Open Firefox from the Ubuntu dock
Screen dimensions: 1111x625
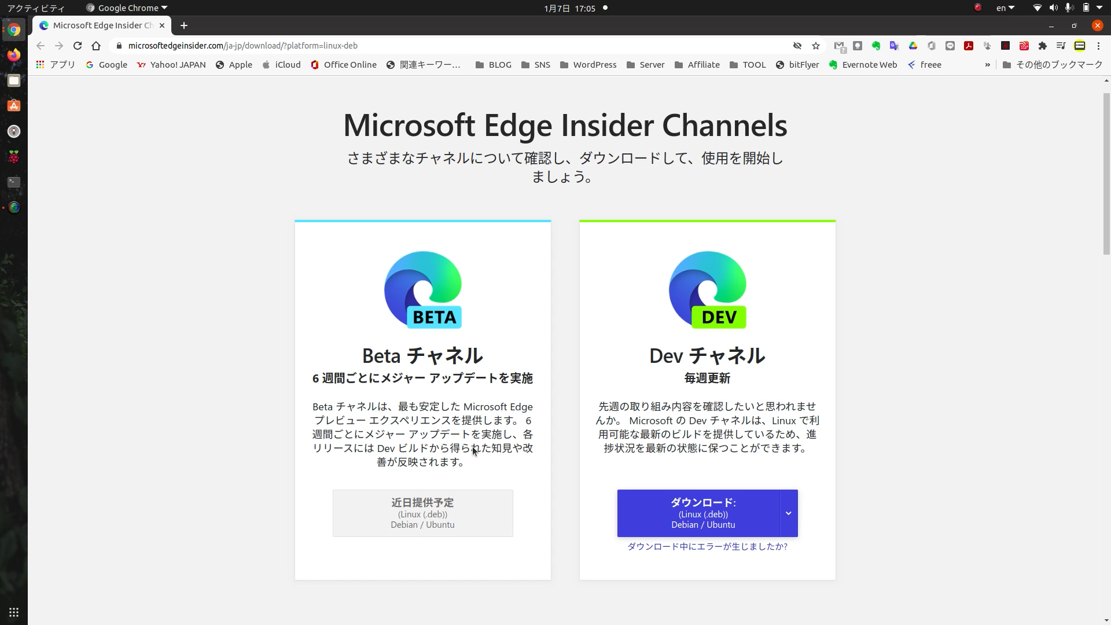tap(14, 55)
